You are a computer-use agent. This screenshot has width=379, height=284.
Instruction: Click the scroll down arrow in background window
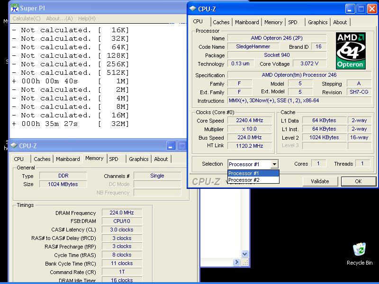click(x=244, y=254)
